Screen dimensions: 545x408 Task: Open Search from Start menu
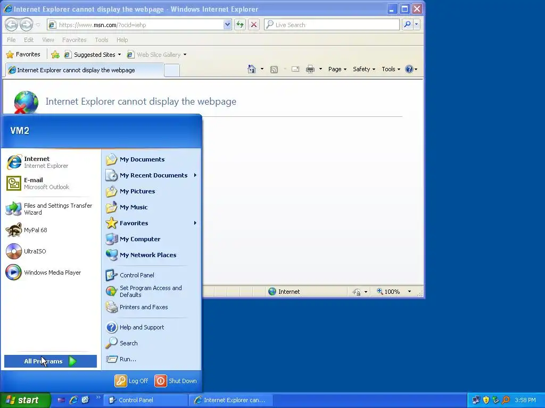click(x=152, y=343)
